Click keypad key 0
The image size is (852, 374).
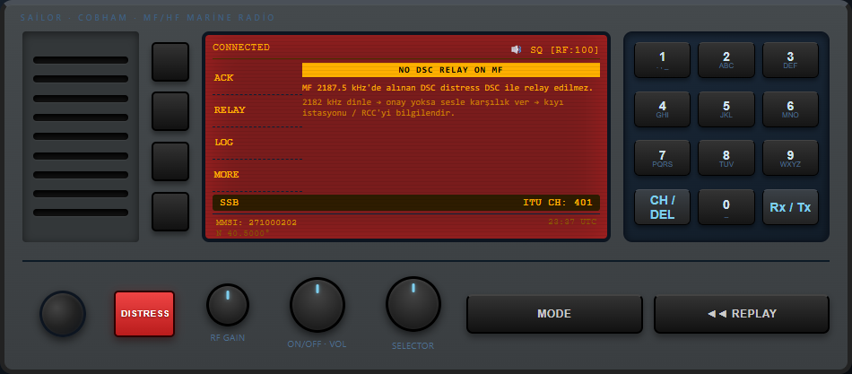tap(726, 207)
